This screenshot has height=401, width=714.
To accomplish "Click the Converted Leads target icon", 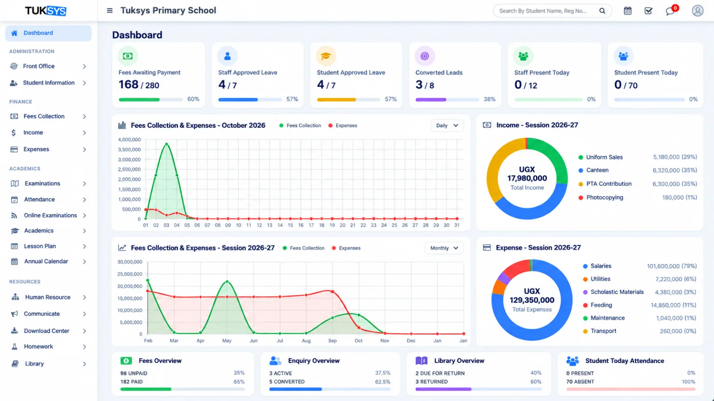I will pos(424,56).
